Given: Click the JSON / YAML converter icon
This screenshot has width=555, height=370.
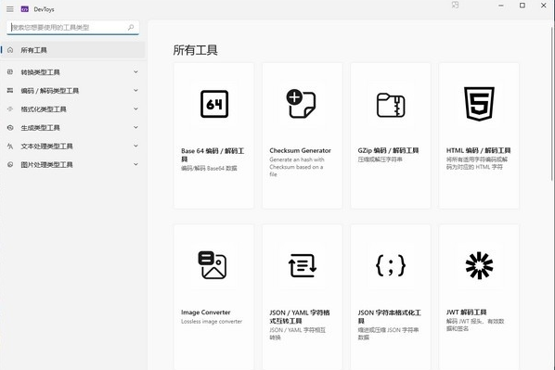Looking at the screenshot, I should coord(302,265).
